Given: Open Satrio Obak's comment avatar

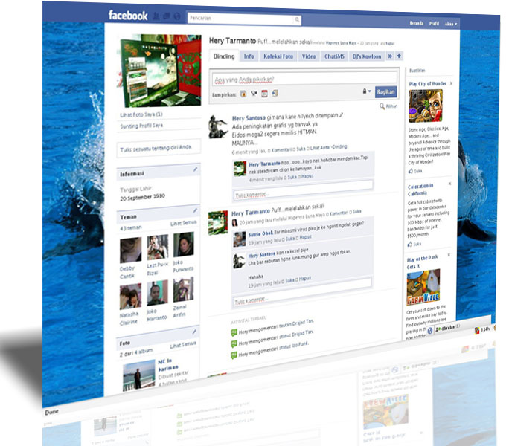Looking at the screenshot, I should click(239, 239).
